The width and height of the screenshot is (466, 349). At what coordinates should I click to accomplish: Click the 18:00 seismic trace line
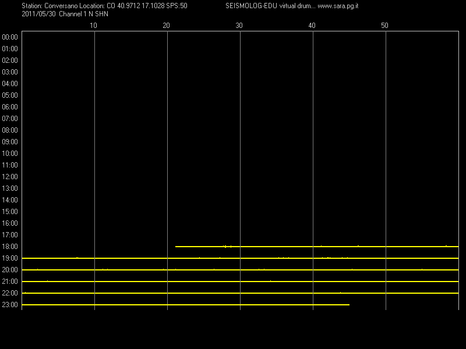[317, 246]
